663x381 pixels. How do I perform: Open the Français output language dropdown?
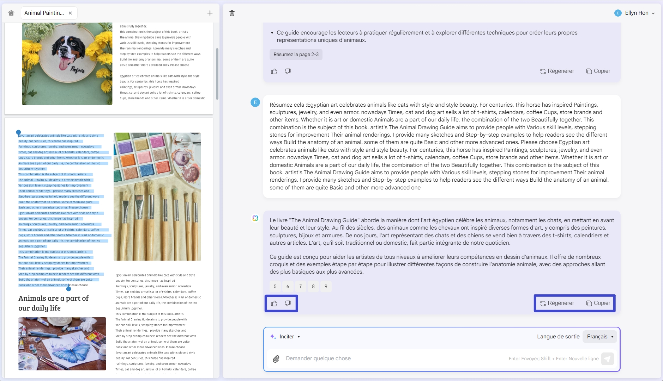[600, 337]
